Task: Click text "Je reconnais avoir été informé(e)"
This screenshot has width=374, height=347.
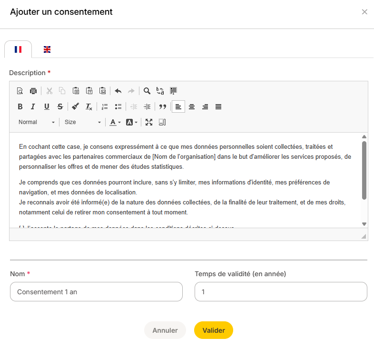Action: (x=64, y=202)
